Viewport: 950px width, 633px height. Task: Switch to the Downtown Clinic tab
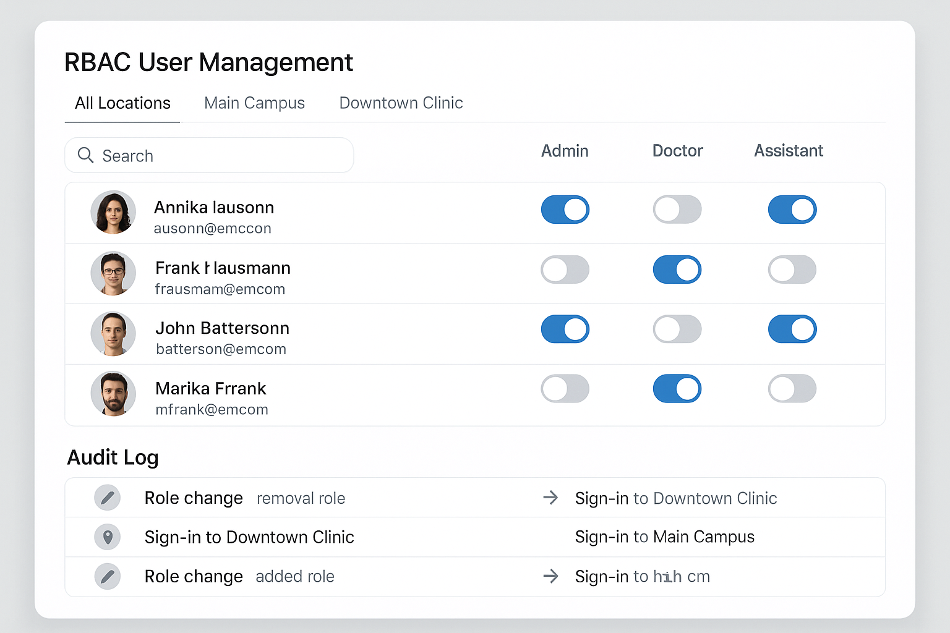[x=401, y=103]
